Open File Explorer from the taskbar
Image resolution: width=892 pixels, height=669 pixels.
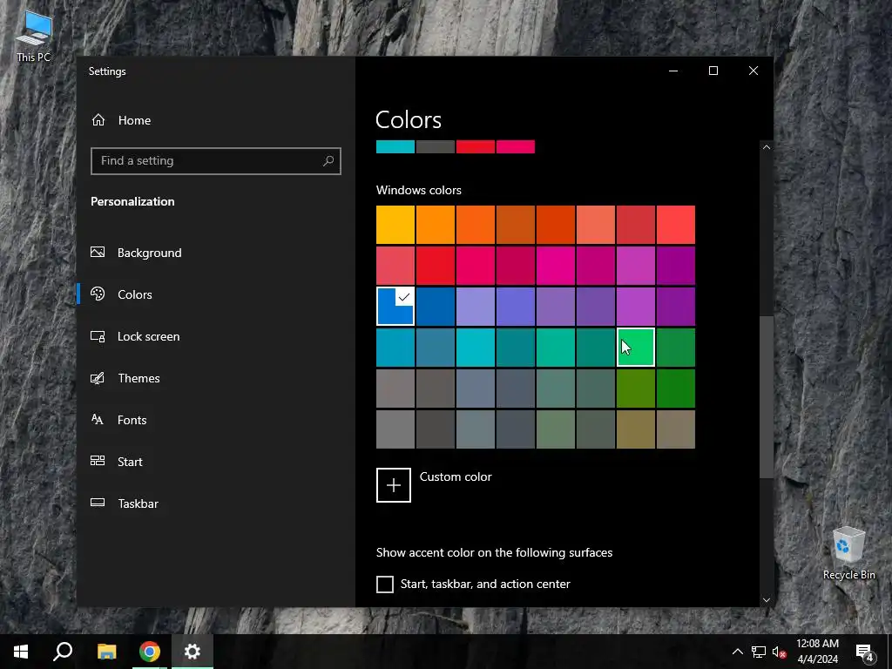click(106, 652)
